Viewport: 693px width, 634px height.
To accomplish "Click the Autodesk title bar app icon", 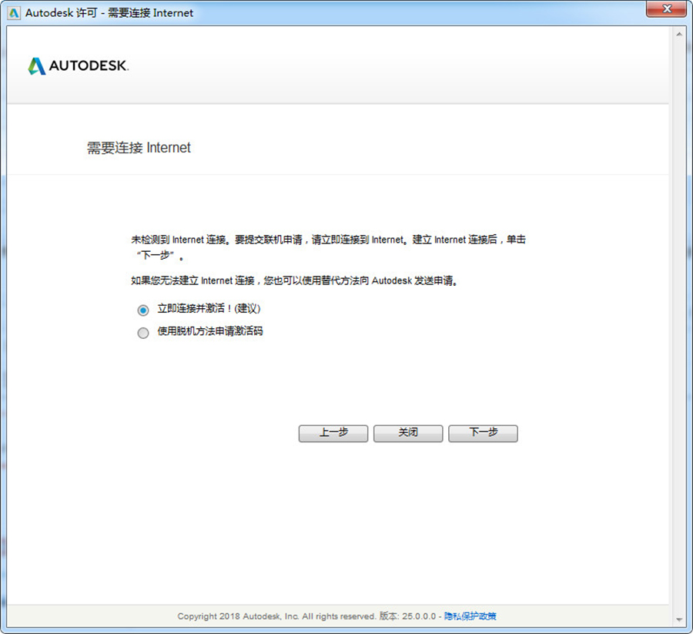I will [14, 13].
